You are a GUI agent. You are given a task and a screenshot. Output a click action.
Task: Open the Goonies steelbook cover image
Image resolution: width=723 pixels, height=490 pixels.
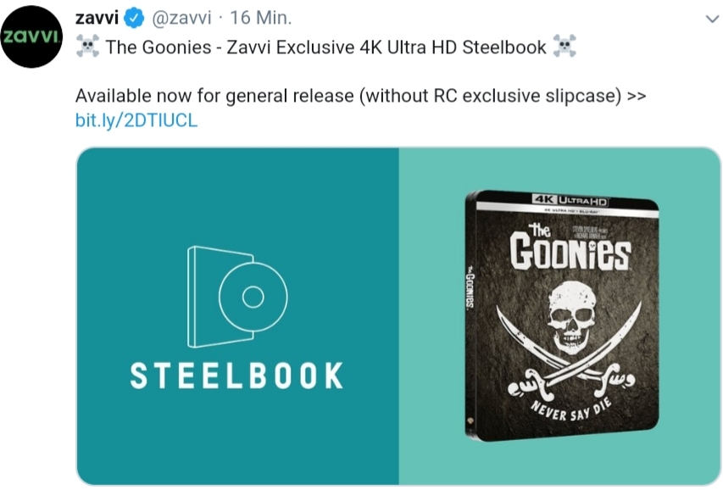[562, 315]
